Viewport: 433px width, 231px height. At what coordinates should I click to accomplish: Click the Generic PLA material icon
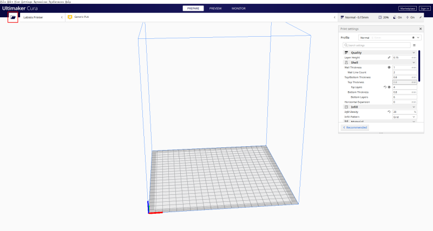tap(70, 17)
